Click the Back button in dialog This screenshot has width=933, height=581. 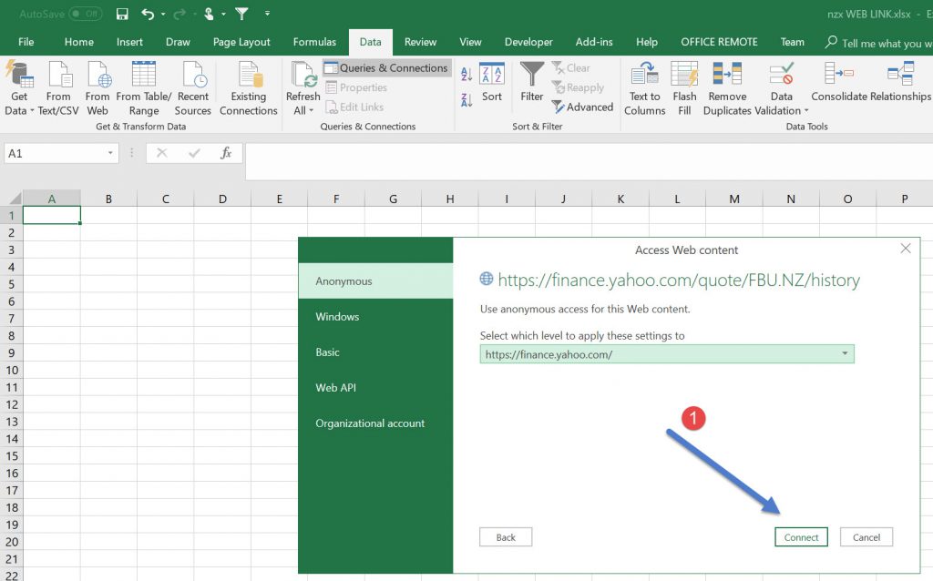pyautogui.click(x=506, y=537)
